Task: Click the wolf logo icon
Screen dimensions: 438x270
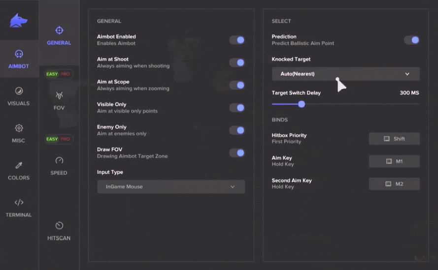Action: 18,21
